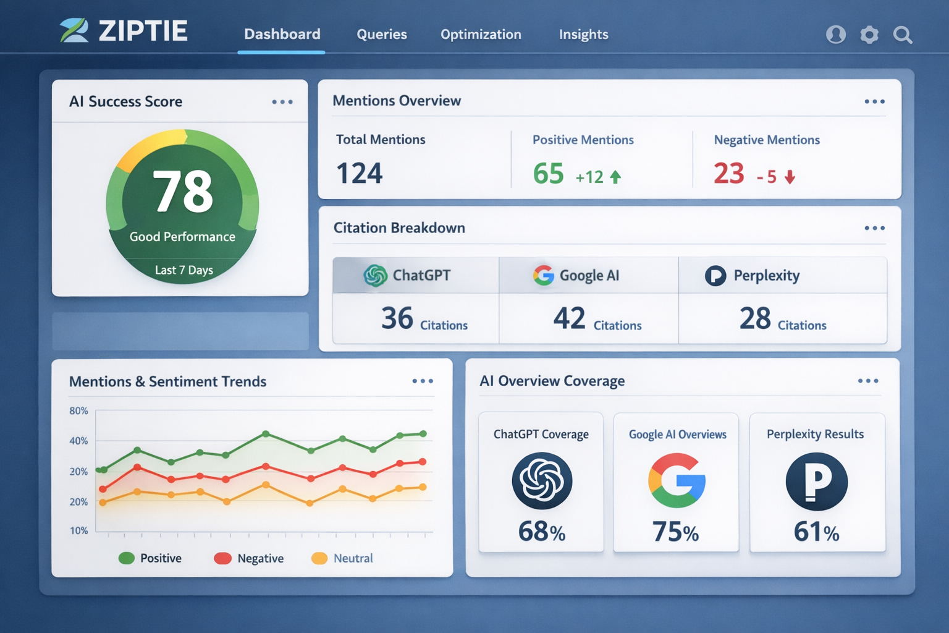Open the Citation Breakdown options menu
949x633 pixels.
point(875,228)
